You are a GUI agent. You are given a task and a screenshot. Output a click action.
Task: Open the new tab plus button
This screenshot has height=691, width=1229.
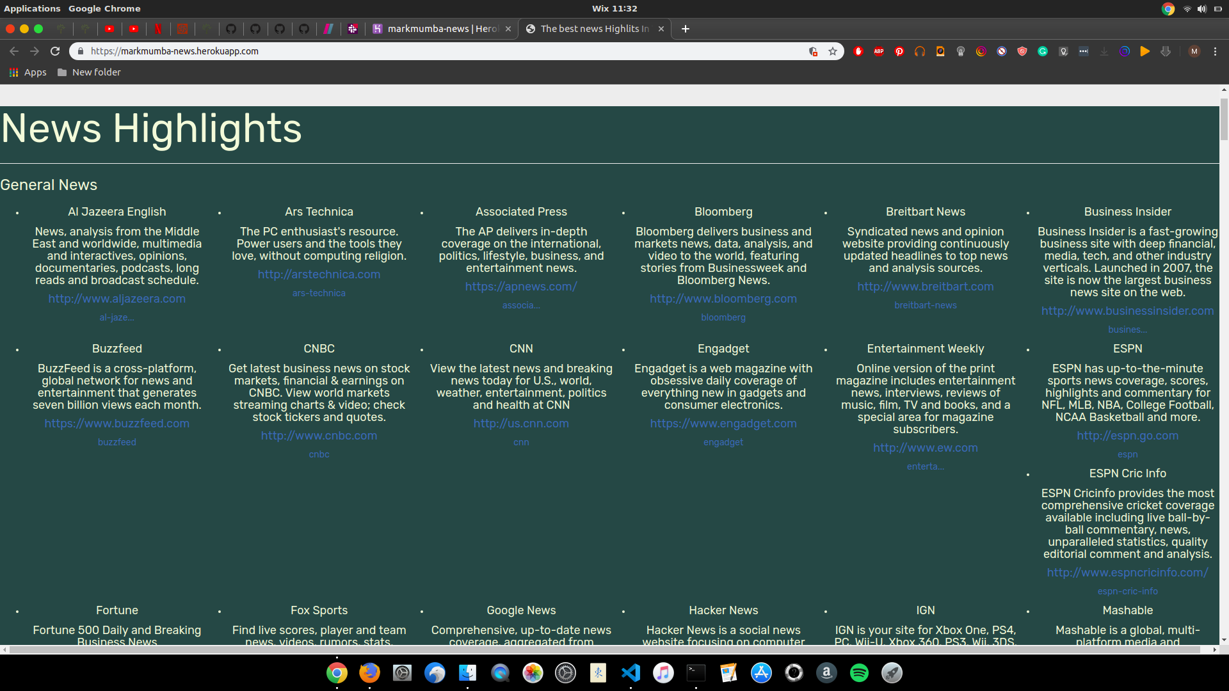coord(686,29)
